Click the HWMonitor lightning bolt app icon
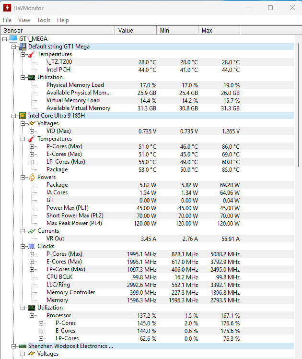302x359 pixels. (8, 8)
